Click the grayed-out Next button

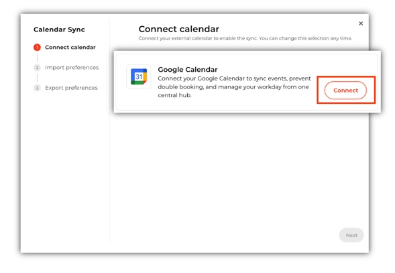351,235
